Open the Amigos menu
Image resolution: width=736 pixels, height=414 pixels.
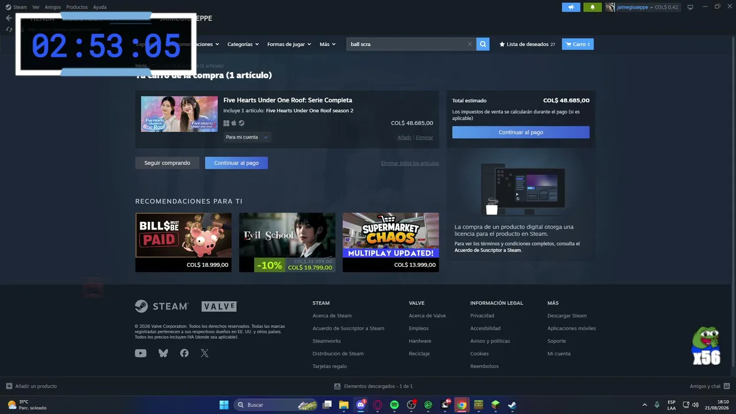coord(53,7)
